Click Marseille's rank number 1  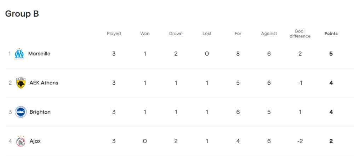[10, 54]
